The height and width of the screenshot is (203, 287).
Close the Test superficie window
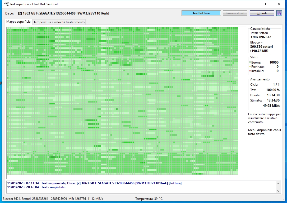click(x=279, y=4)
